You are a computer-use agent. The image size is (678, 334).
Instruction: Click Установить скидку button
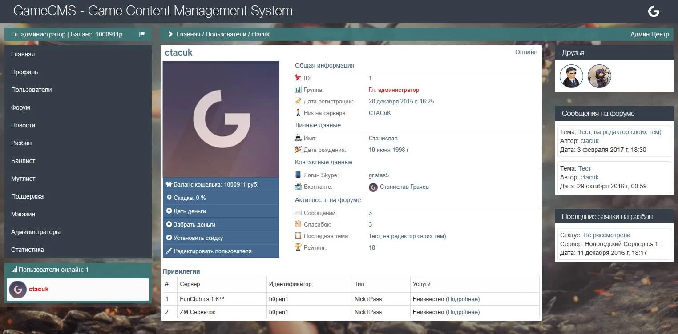point(198,238)
